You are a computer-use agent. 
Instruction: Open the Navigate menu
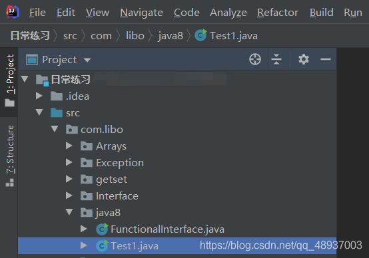(x=141, y=13)
